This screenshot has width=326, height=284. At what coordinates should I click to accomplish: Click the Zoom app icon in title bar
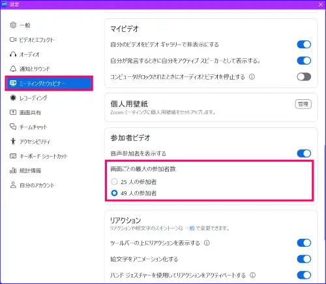(x=4, y=4)
